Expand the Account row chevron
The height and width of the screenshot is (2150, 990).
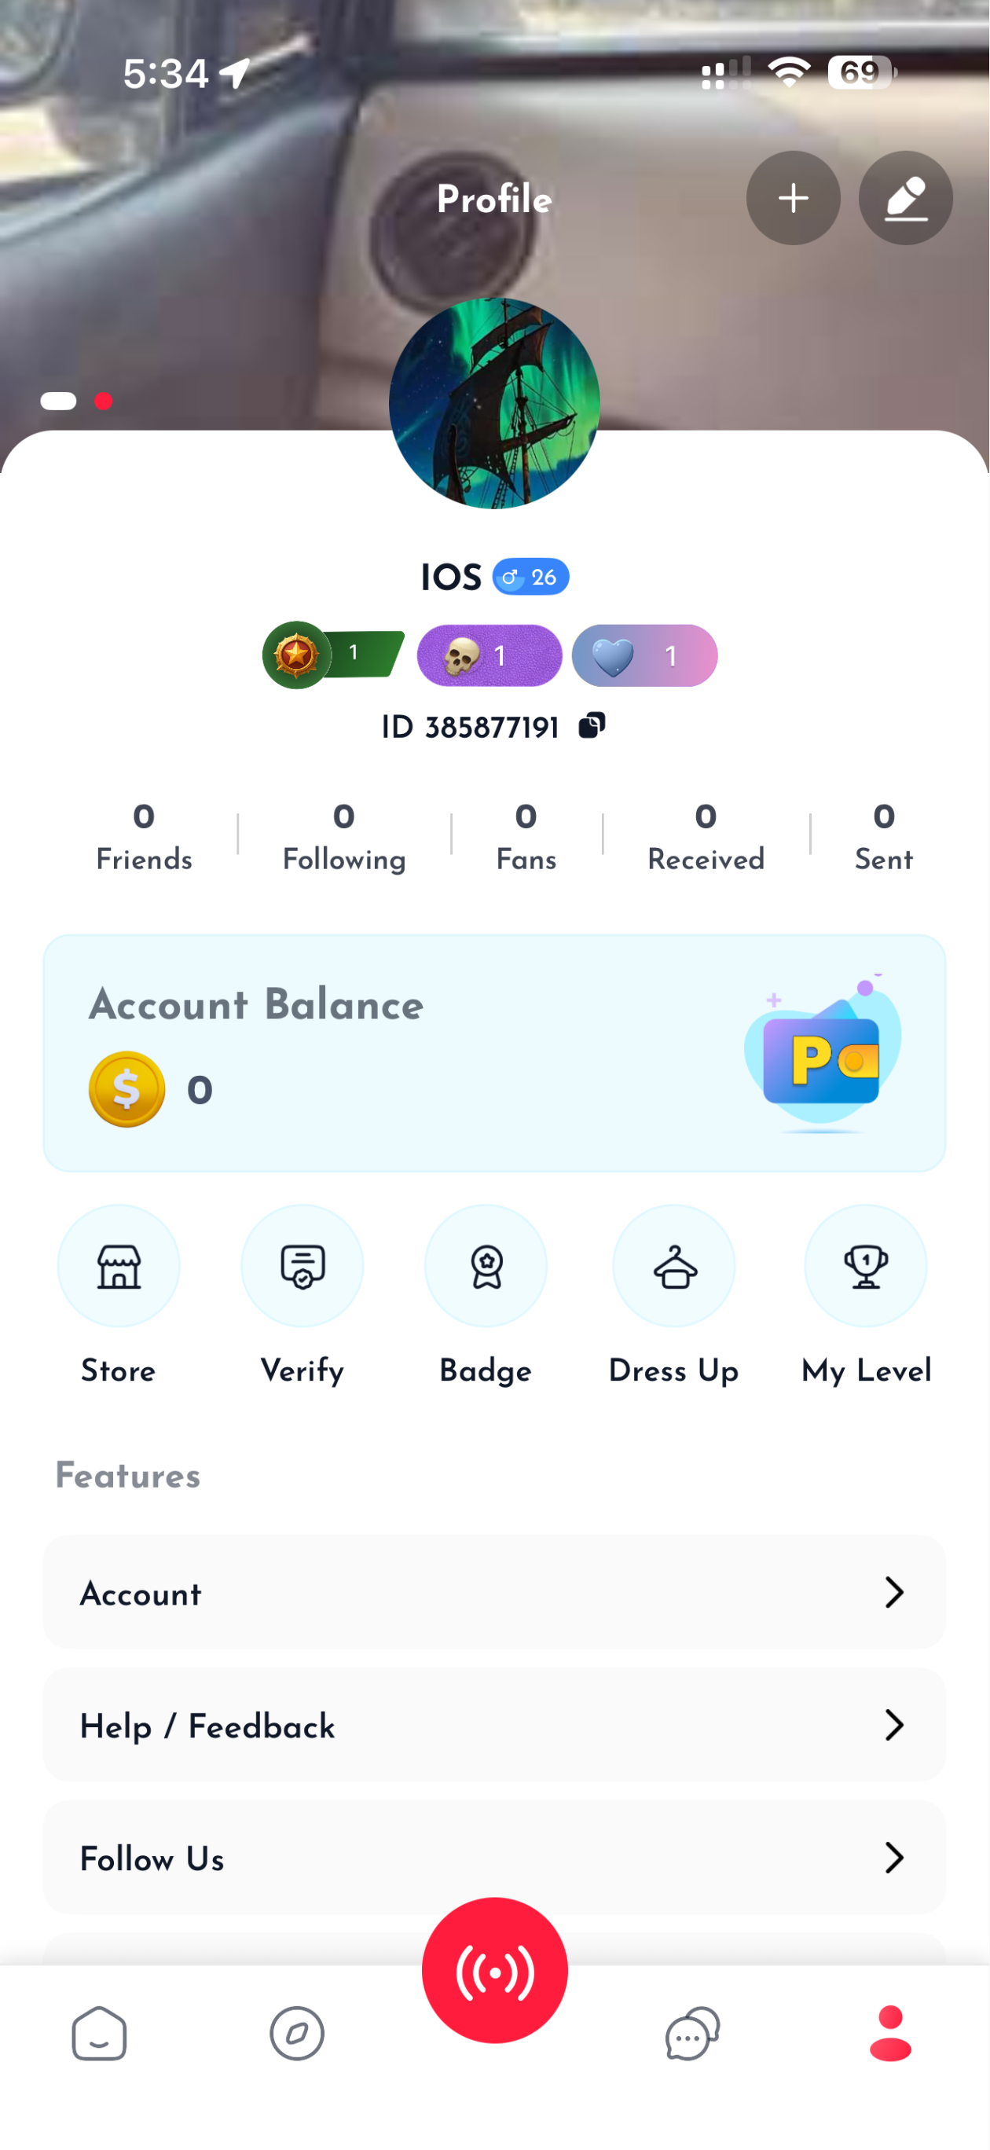point(894,1593)
